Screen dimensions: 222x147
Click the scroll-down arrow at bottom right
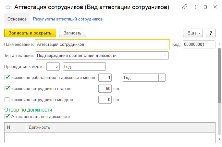coord(219,139)
